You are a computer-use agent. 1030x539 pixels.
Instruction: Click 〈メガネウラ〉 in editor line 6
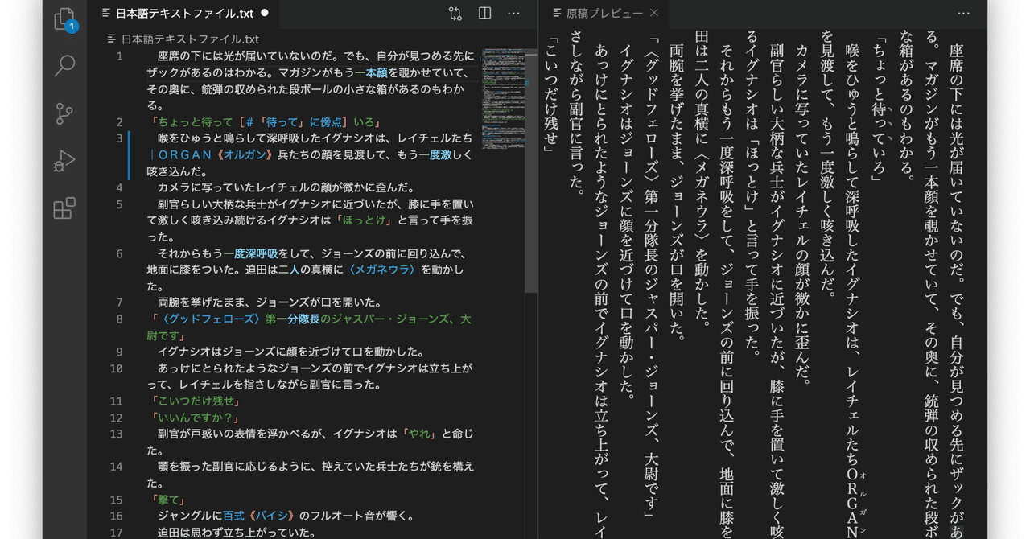click(382, 269)
